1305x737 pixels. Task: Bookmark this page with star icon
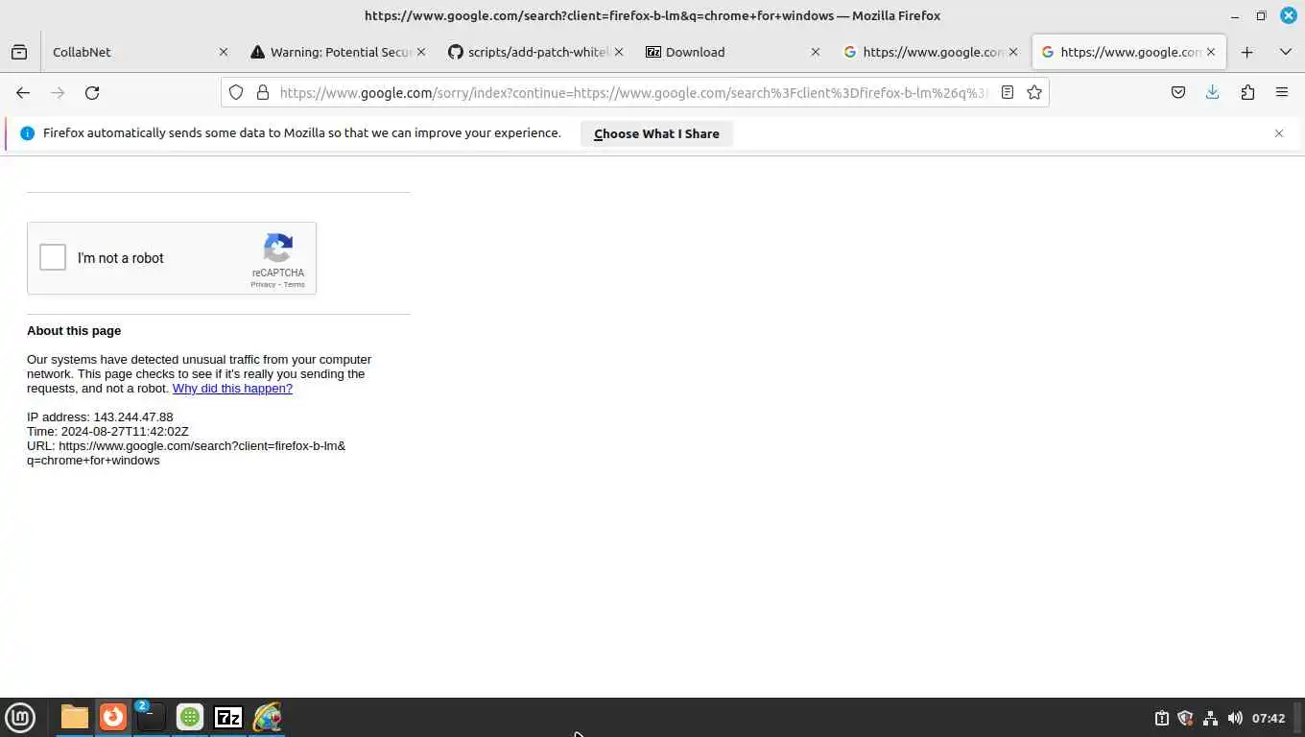1033,92
